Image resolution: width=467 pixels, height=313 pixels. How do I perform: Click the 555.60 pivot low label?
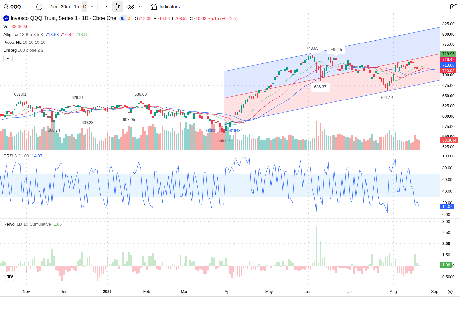[223, 141]
